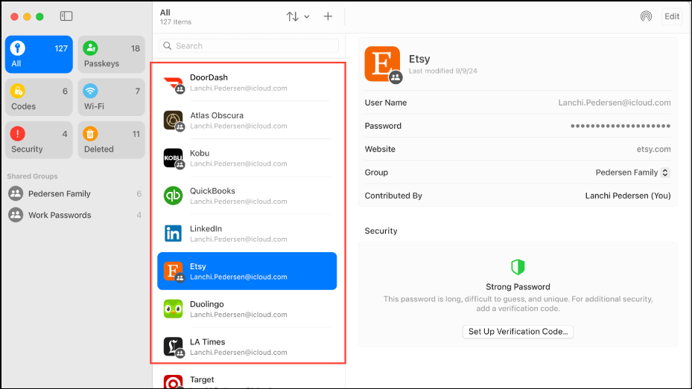Click the Pedersen Family group icon
The width and height of the screenshot is (692, 389).
pyautogui.click(x=16, y=193)
